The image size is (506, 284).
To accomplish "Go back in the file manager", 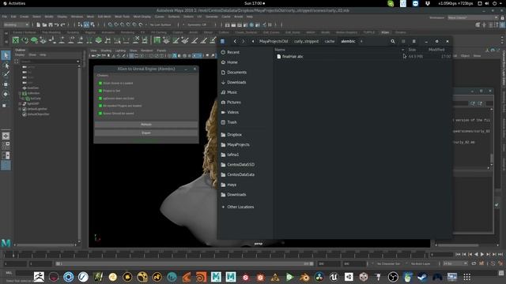I will [235, 41].
